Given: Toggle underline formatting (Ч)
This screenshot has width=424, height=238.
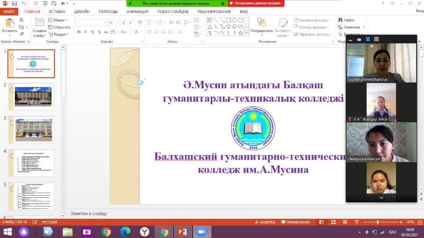Looking at the screenshot, I should click(x=92, y=32).
